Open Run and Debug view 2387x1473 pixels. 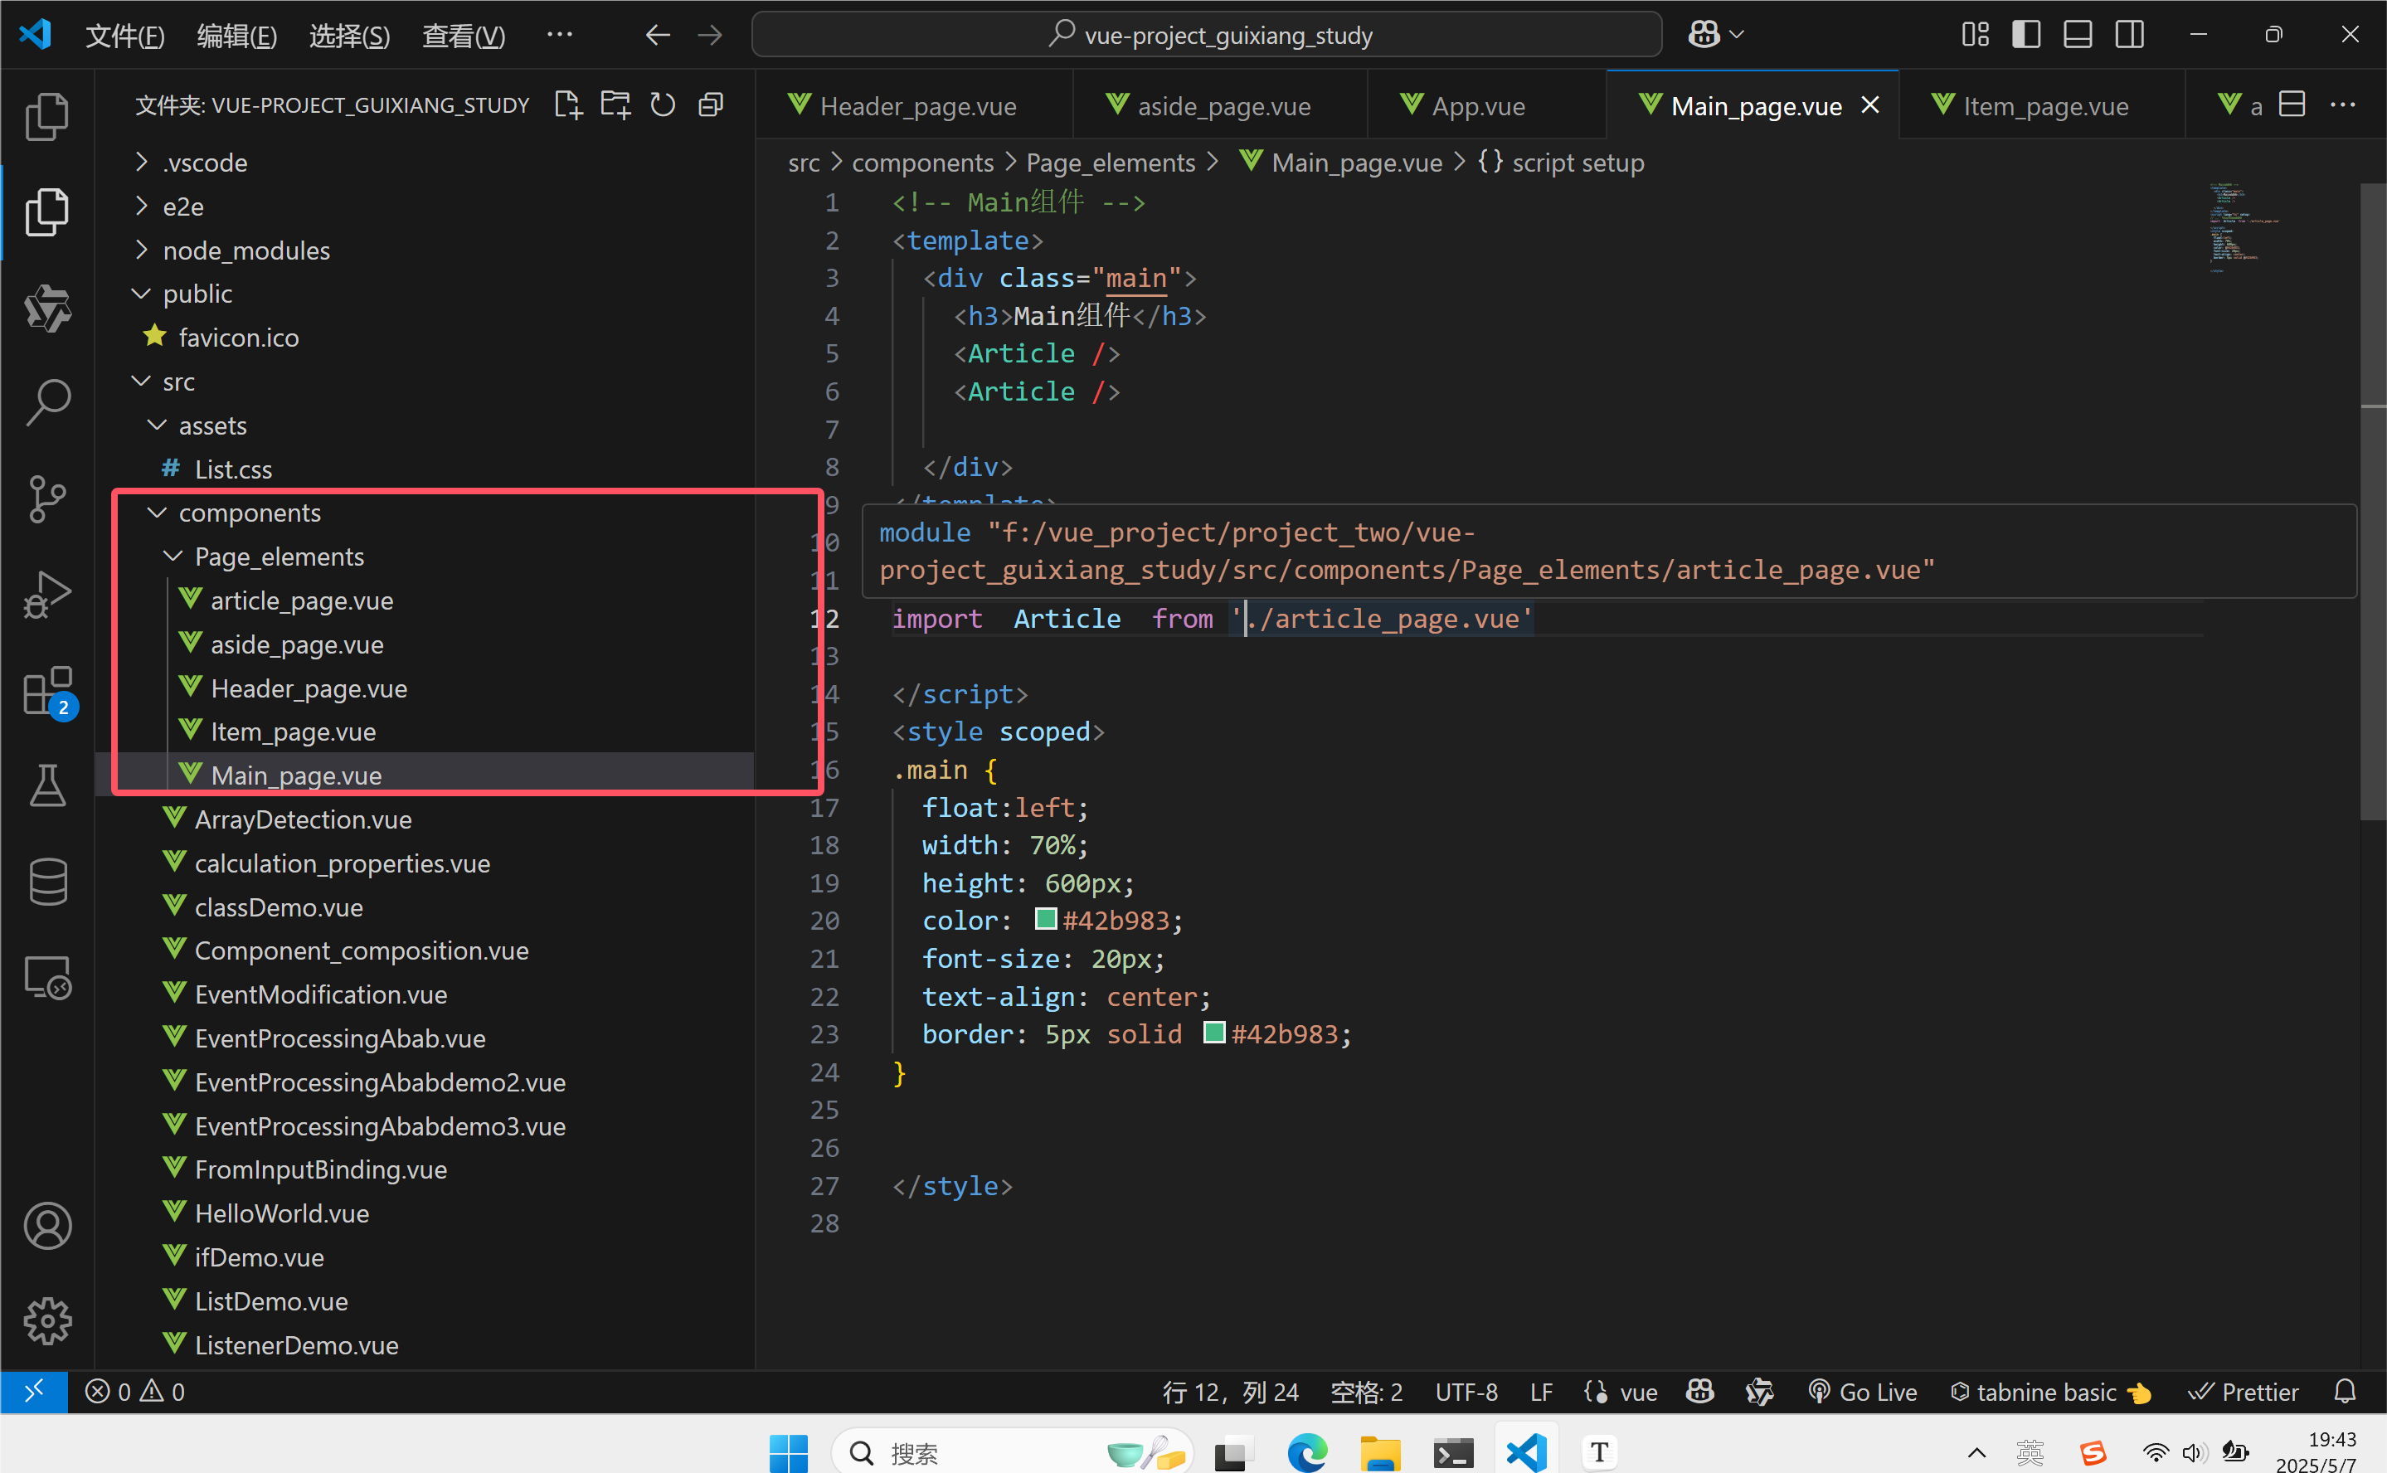46,593
